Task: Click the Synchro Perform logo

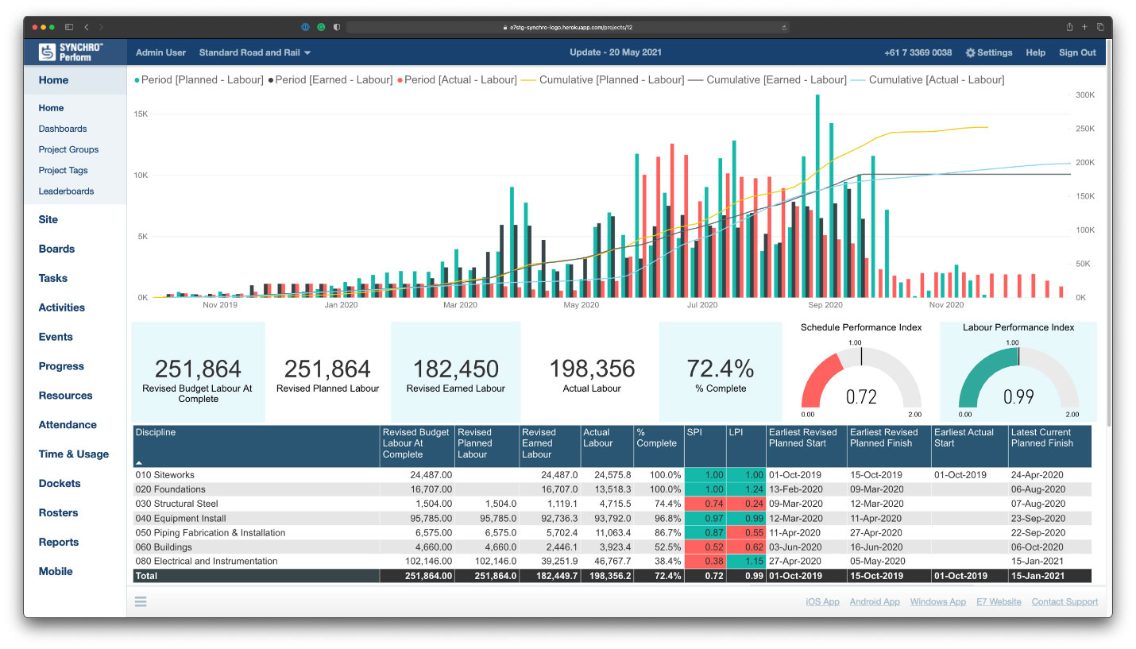Action: [x=71, y=52]
